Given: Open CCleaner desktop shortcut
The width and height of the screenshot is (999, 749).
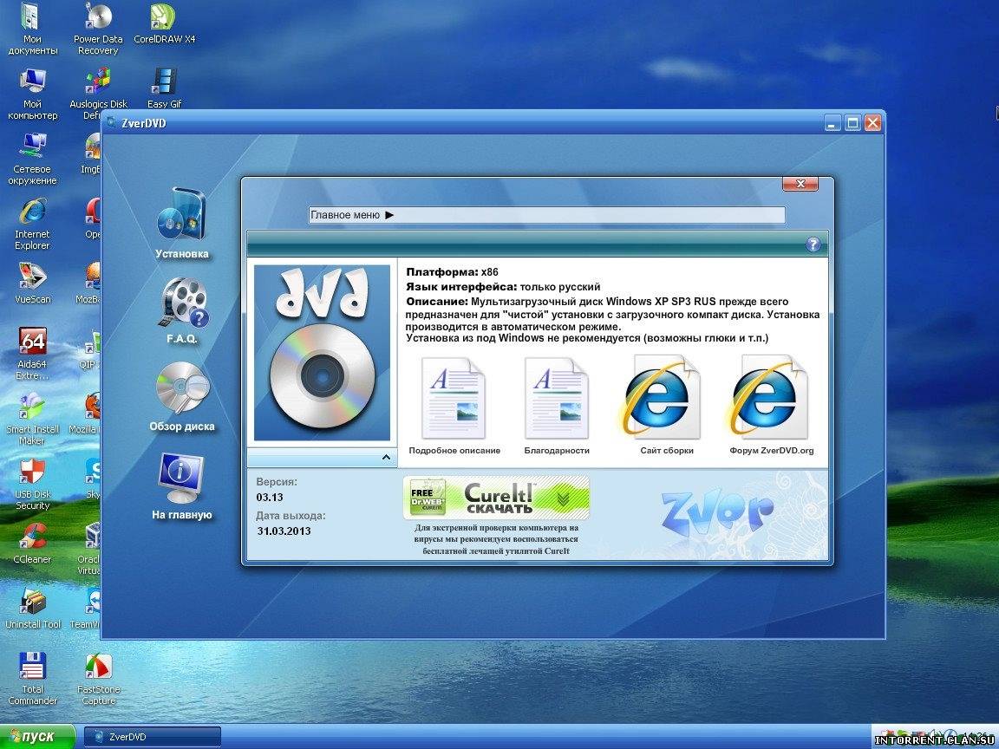Looking at the screenshot, I should click(x=32, y=544).
